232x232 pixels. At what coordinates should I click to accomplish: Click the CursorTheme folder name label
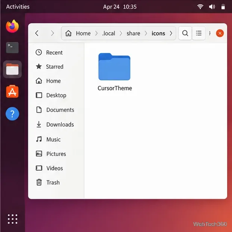coord(115,88)
